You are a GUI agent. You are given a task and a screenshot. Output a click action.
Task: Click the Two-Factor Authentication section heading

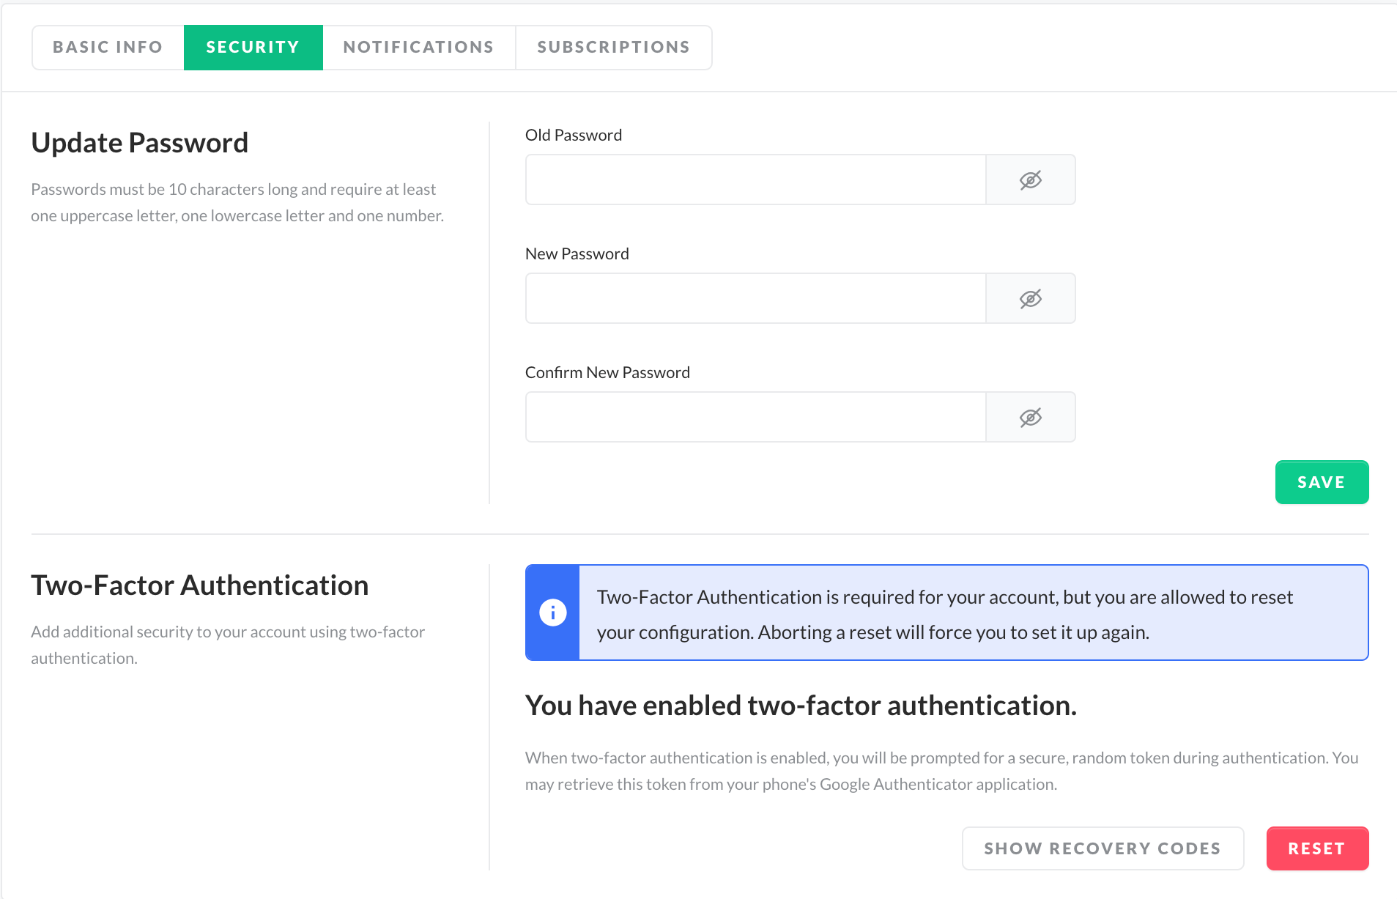(x=199, y=585)
